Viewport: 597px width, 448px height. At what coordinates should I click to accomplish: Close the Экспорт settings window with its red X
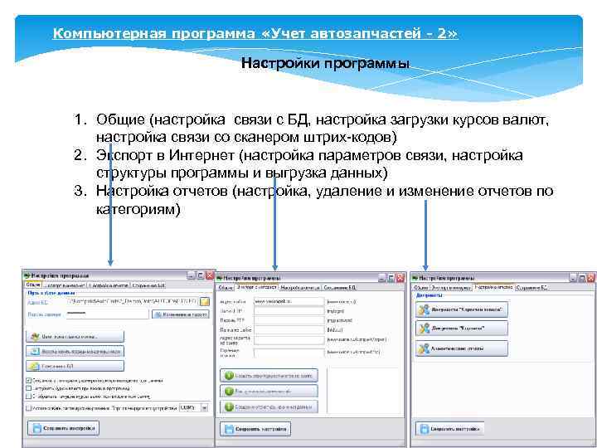click(x=400, y=278)
